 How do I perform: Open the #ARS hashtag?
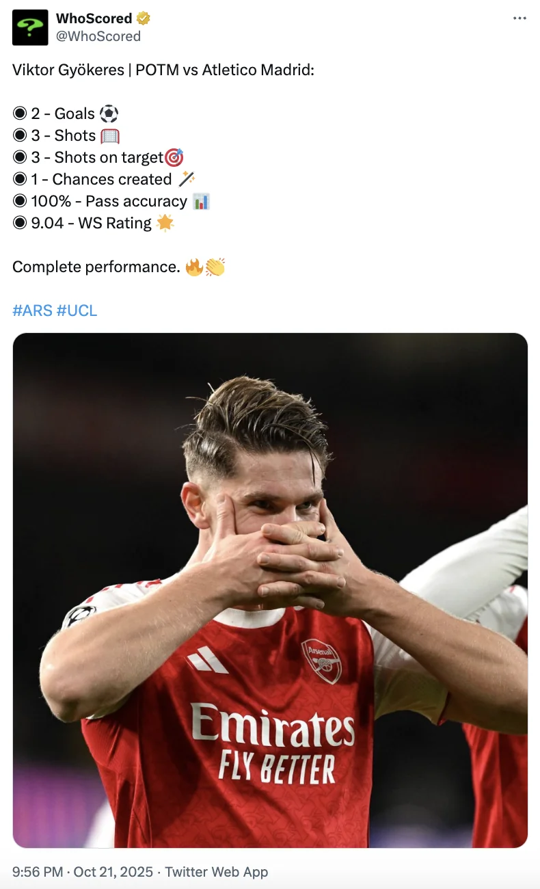pyautogui.click(x=32, y=310)
